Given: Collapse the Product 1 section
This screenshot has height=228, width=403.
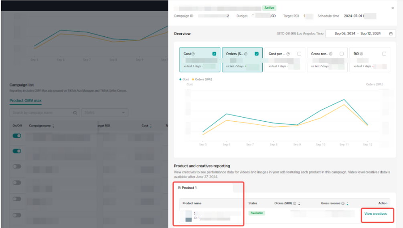Looking at the screenshot, I should [x=179, y=188].
